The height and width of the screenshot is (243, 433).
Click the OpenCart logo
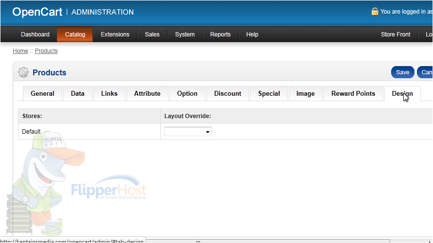click(x=38, y=12)
